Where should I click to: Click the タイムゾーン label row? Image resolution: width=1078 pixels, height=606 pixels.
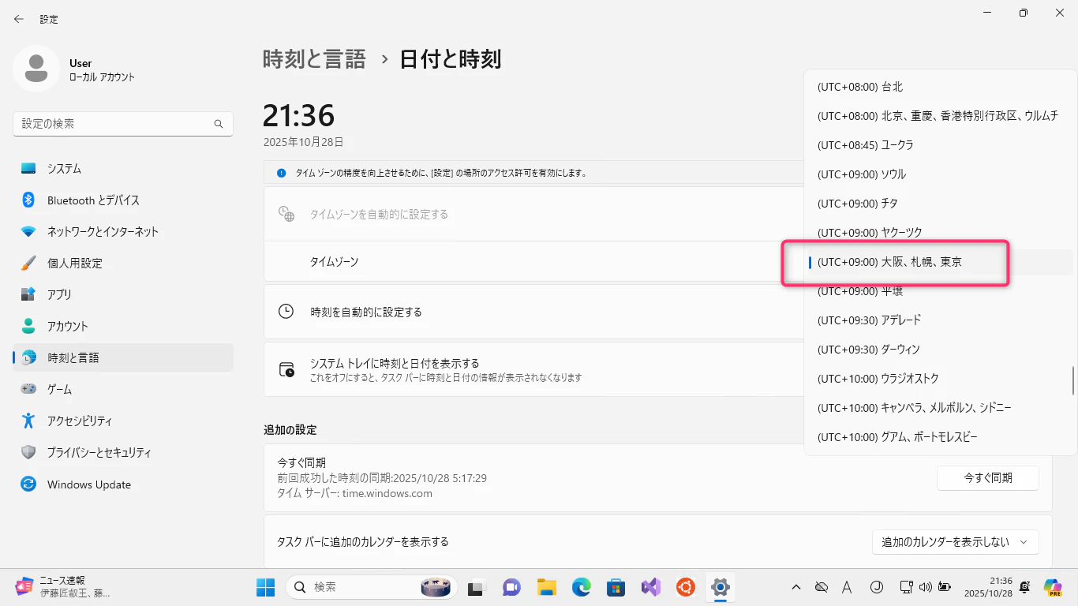pos(533,261)
